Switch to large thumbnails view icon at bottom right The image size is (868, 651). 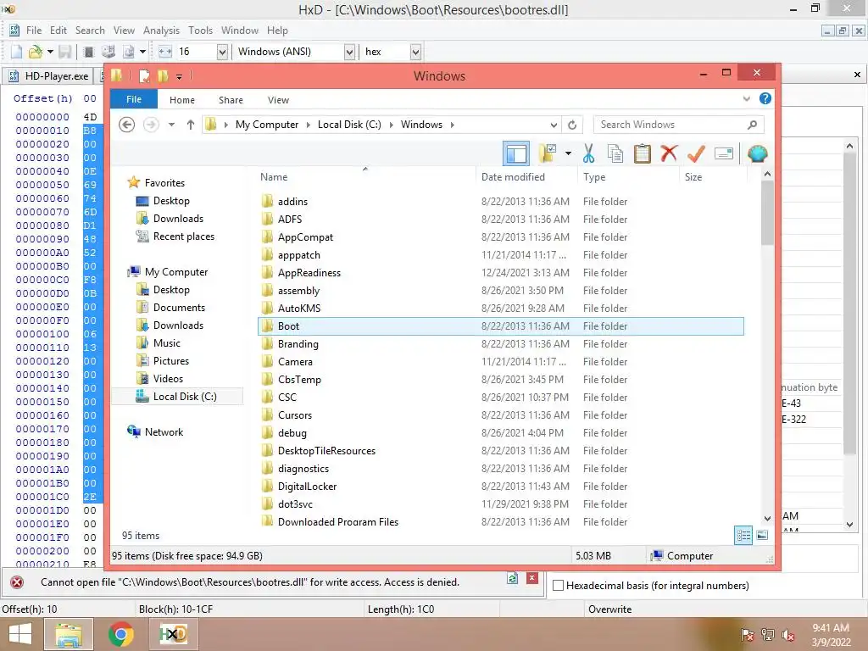tap(762, 535)
